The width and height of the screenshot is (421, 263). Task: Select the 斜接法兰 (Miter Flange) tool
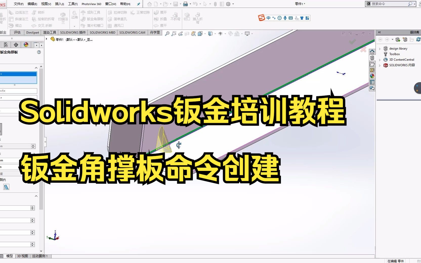[21, 19]
